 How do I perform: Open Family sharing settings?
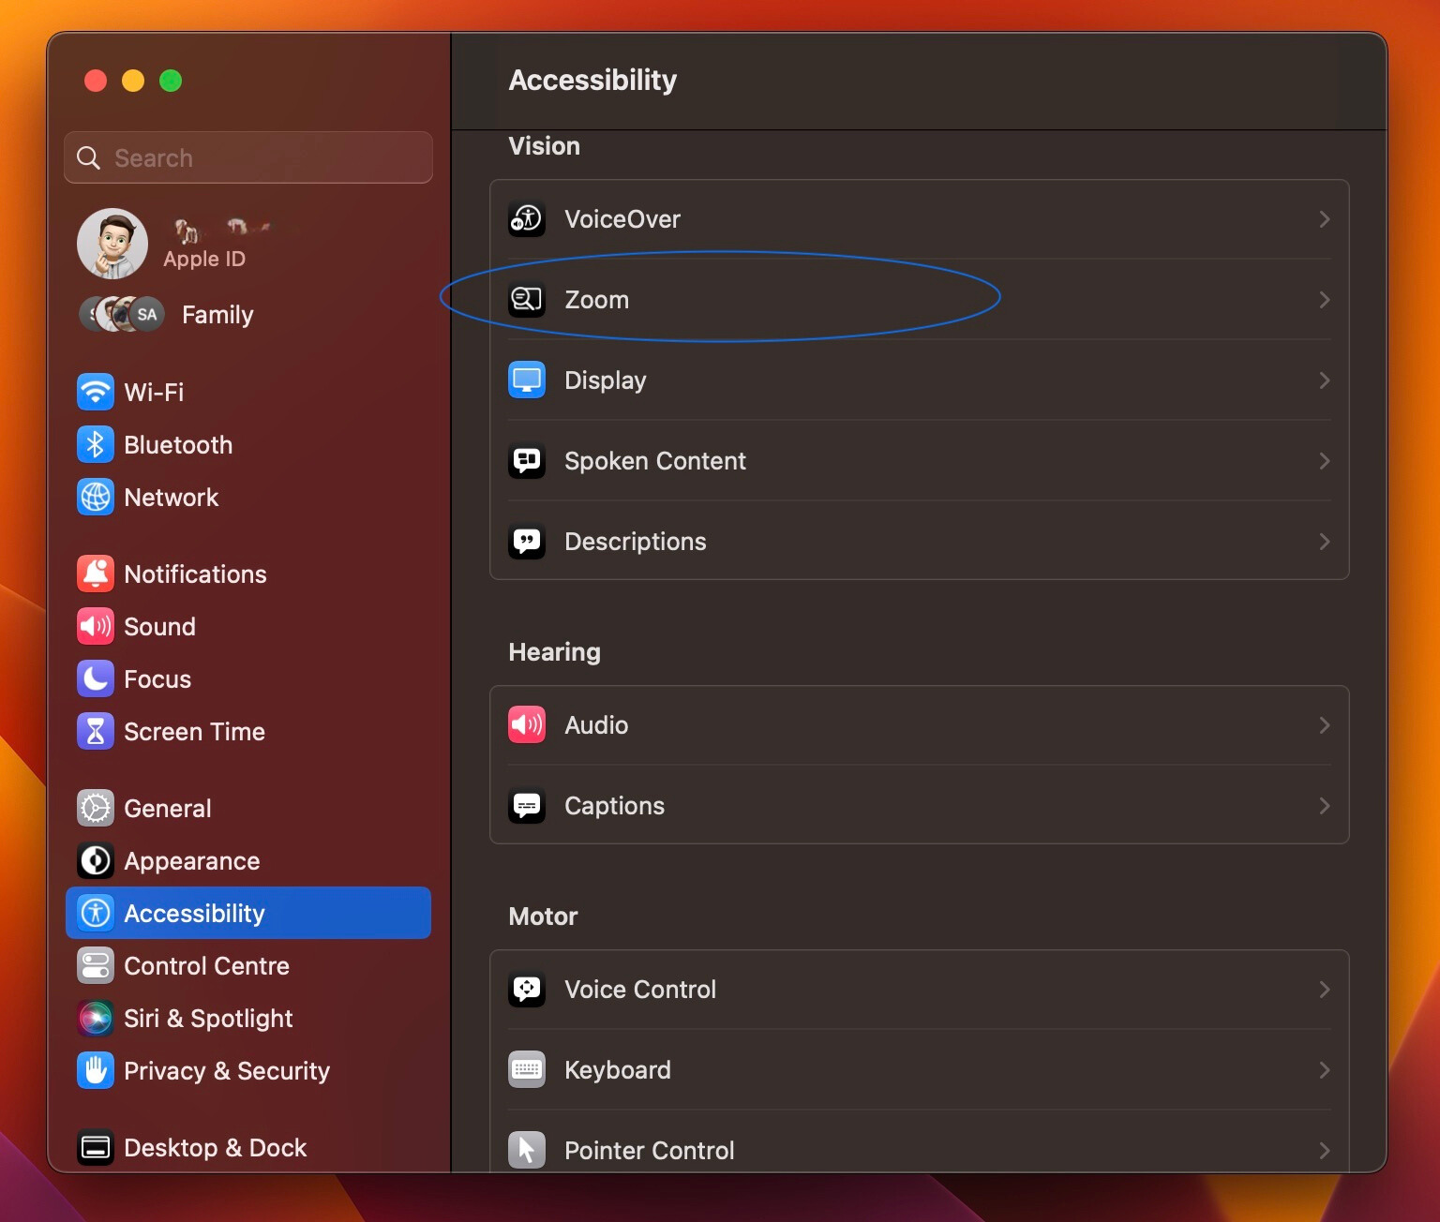pyautogui.click(x=248, y=315)
